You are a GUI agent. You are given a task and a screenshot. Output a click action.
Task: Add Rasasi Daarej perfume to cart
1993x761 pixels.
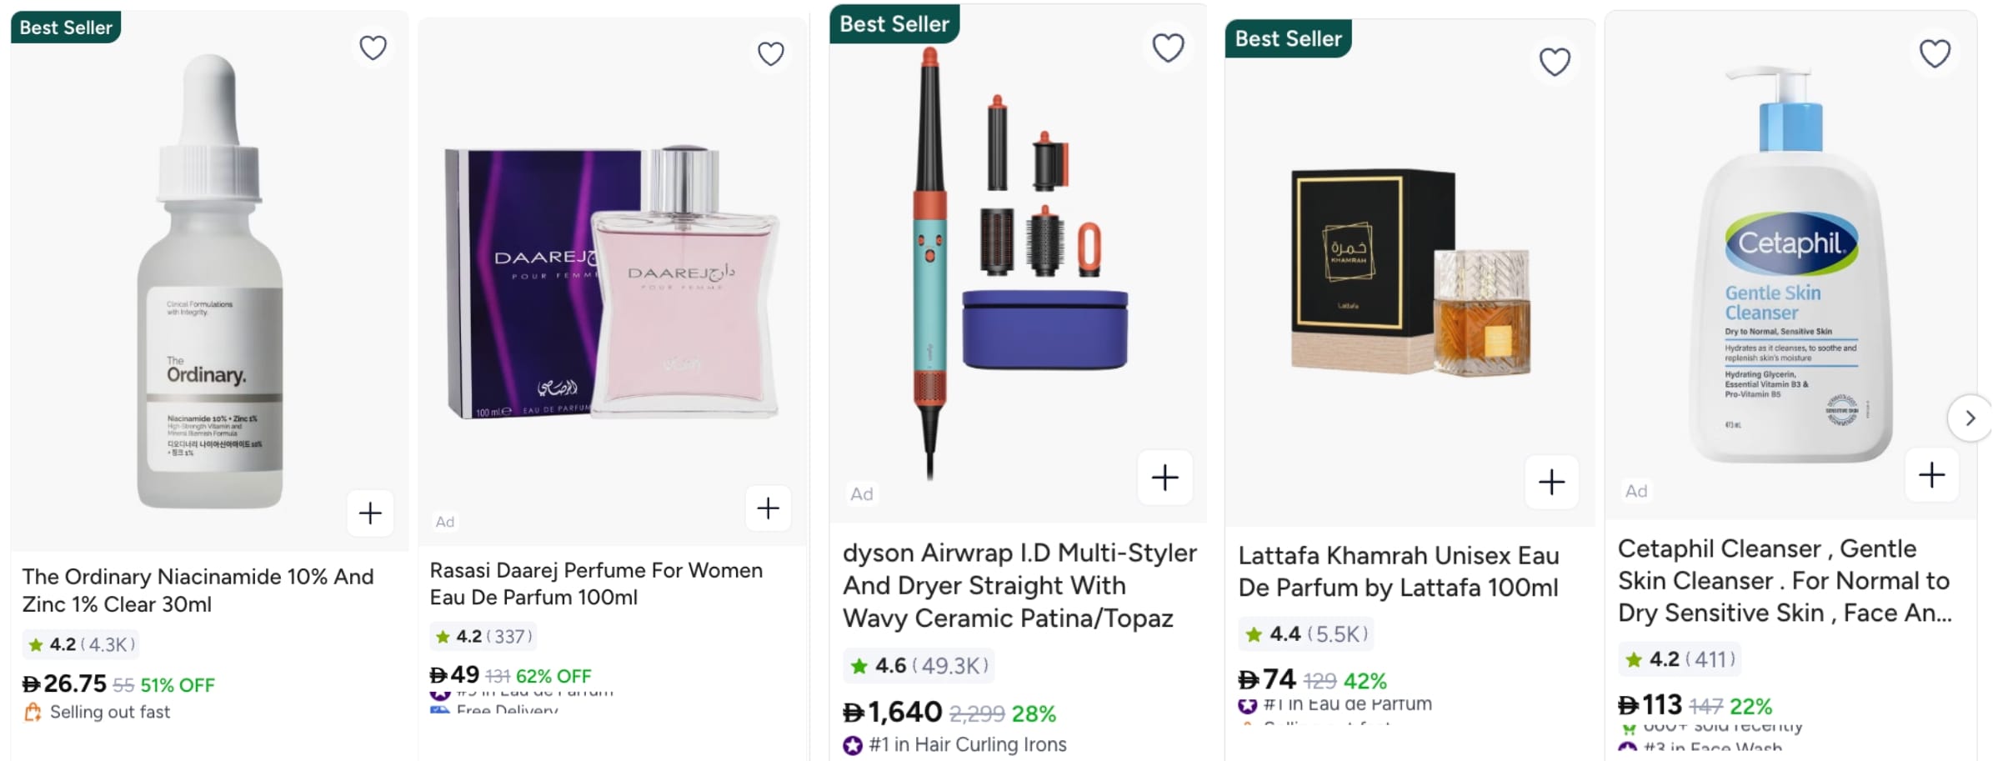pos(768,508)
